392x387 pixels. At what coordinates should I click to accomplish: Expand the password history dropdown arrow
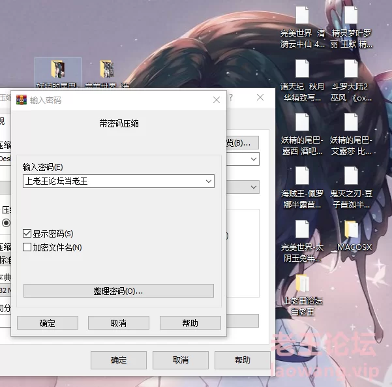(209, 181)
